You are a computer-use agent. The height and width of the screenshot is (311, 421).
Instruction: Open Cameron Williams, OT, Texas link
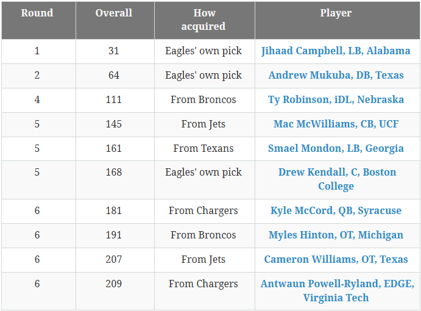click(x=336, y=260)
